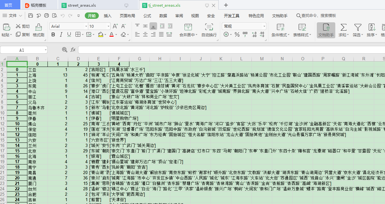Toggle bold formatting on selection
Image resolution: width=385 pixels, height=204 pixels.
(x=53, y=34)
